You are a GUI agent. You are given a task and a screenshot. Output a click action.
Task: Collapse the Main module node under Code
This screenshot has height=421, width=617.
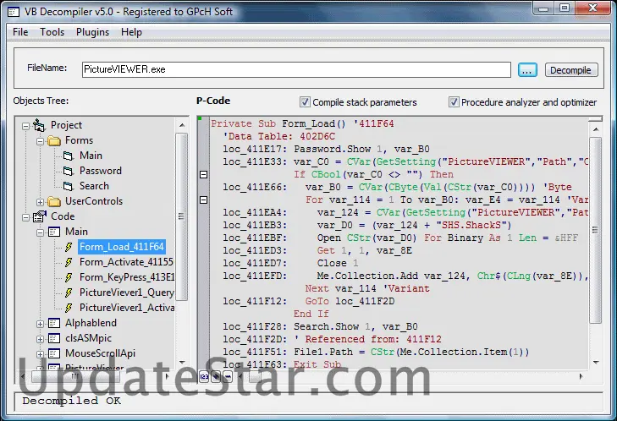pyautogui.click(x=40, y=232)
